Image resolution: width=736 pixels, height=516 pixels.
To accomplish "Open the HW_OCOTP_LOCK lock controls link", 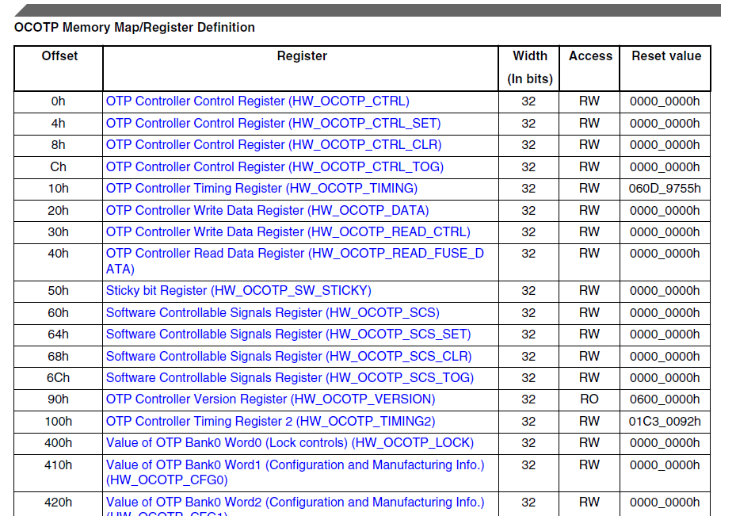I will 290,443.
